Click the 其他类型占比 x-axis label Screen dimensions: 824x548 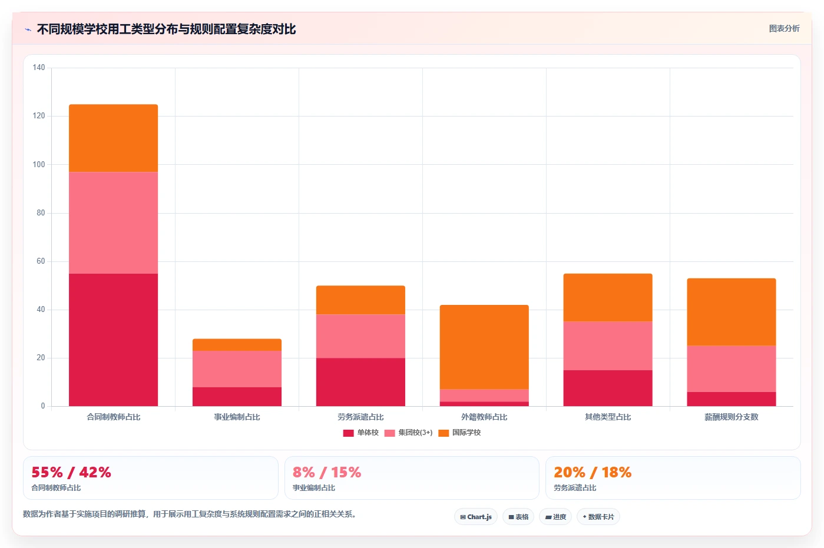pos(608,417)
